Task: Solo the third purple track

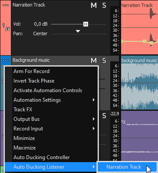Action: click(104, 116)
